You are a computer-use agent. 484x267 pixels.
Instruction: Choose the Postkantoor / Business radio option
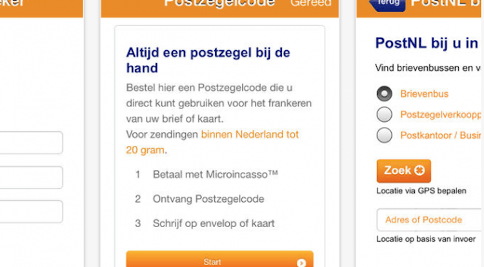pyautogui.click(x=385, y=135)
